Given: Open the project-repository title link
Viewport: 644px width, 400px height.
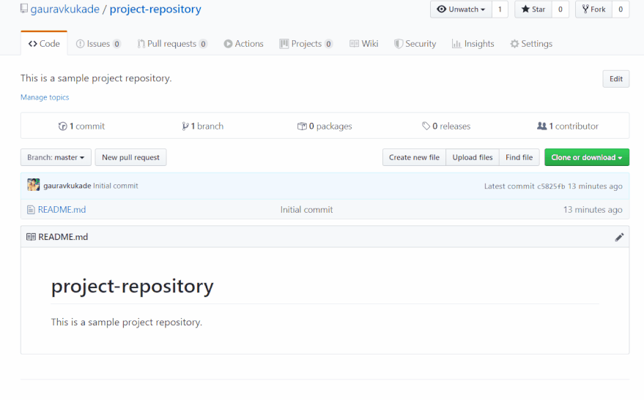Looking at the screenshot, I should pyautogui.click(x=155, y=9).
